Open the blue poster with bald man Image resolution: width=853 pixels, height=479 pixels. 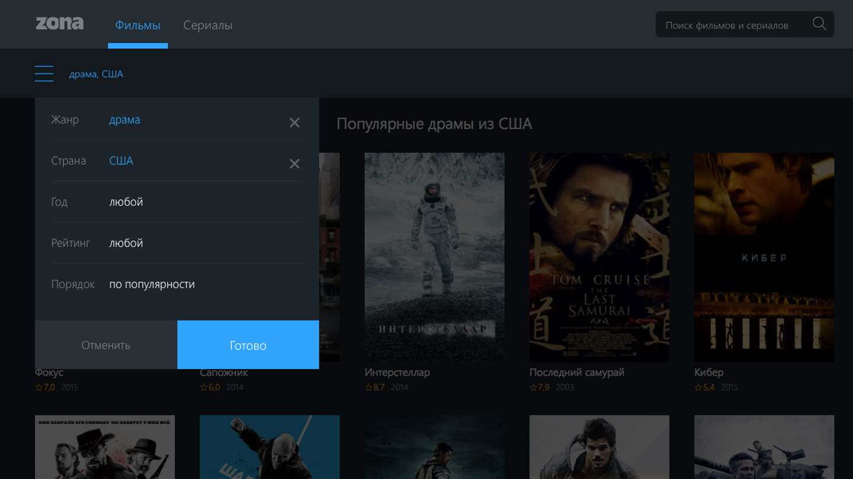270,447
